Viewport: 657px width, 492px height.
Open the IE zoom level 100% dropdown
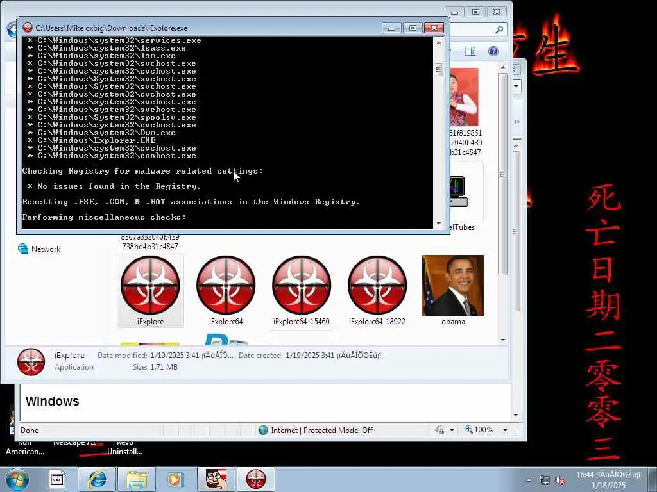506,430
